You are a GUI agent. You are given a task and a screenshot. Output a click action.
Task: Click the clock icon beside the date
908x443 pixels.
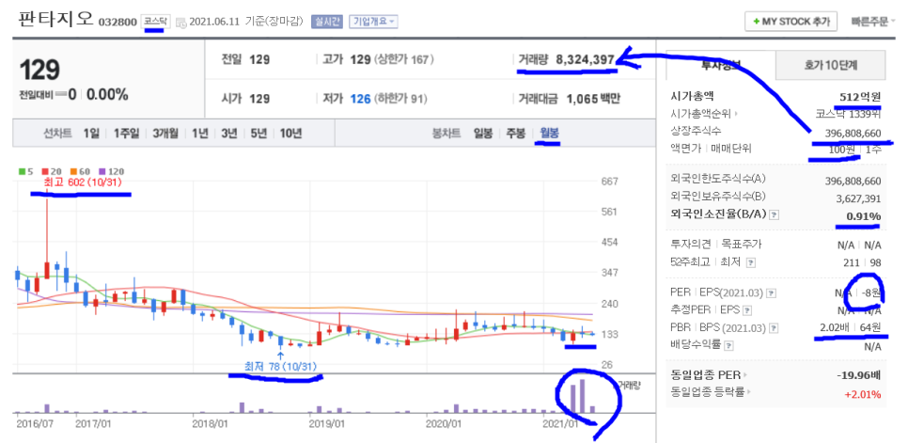pos(180,24)
